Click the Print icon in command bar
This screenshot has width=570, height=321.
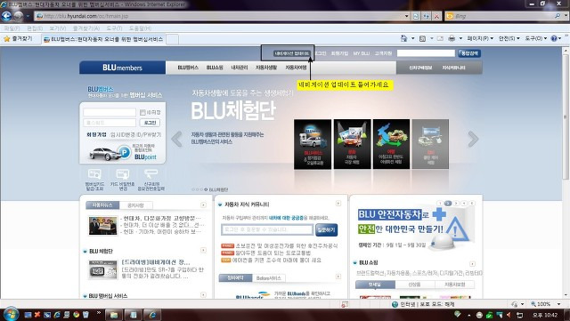coord(452,38)
